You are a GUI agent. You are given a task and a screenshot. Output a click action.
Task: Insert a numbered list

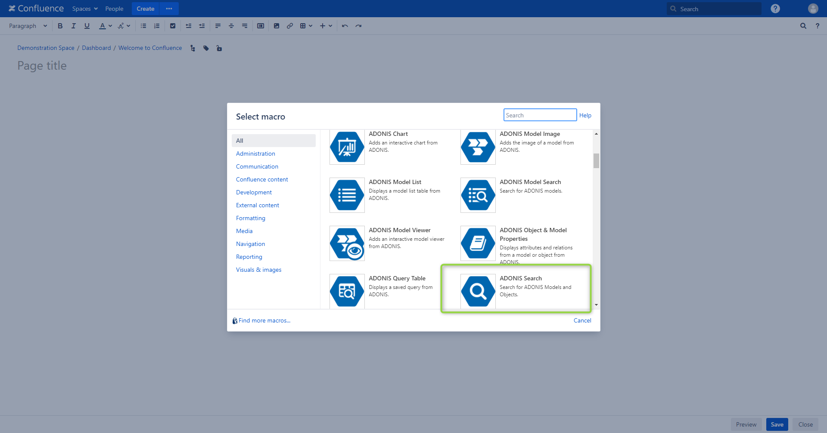point(157,26)
